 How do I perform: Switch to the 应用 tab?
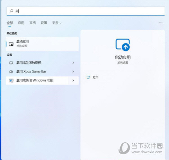(x=21, y=23)
